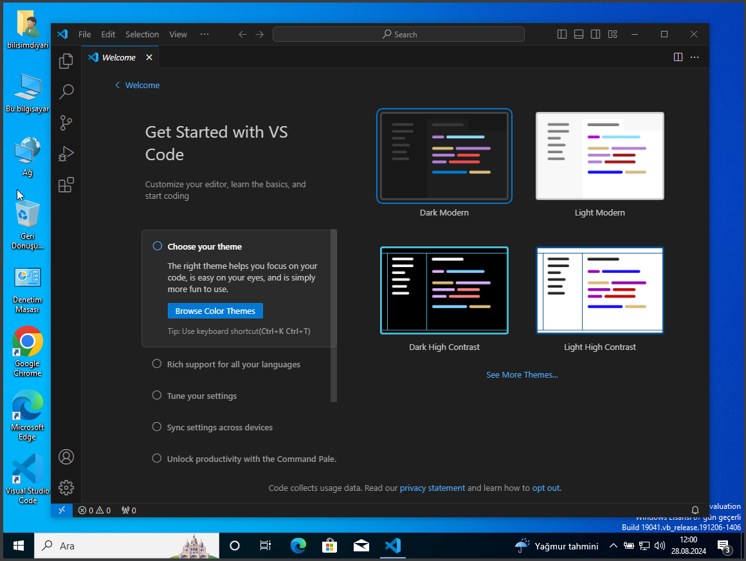The height and width of the screenshot is (561, 746).
Task: Open the Search view in the activity bar
Action: coord(66,92)
